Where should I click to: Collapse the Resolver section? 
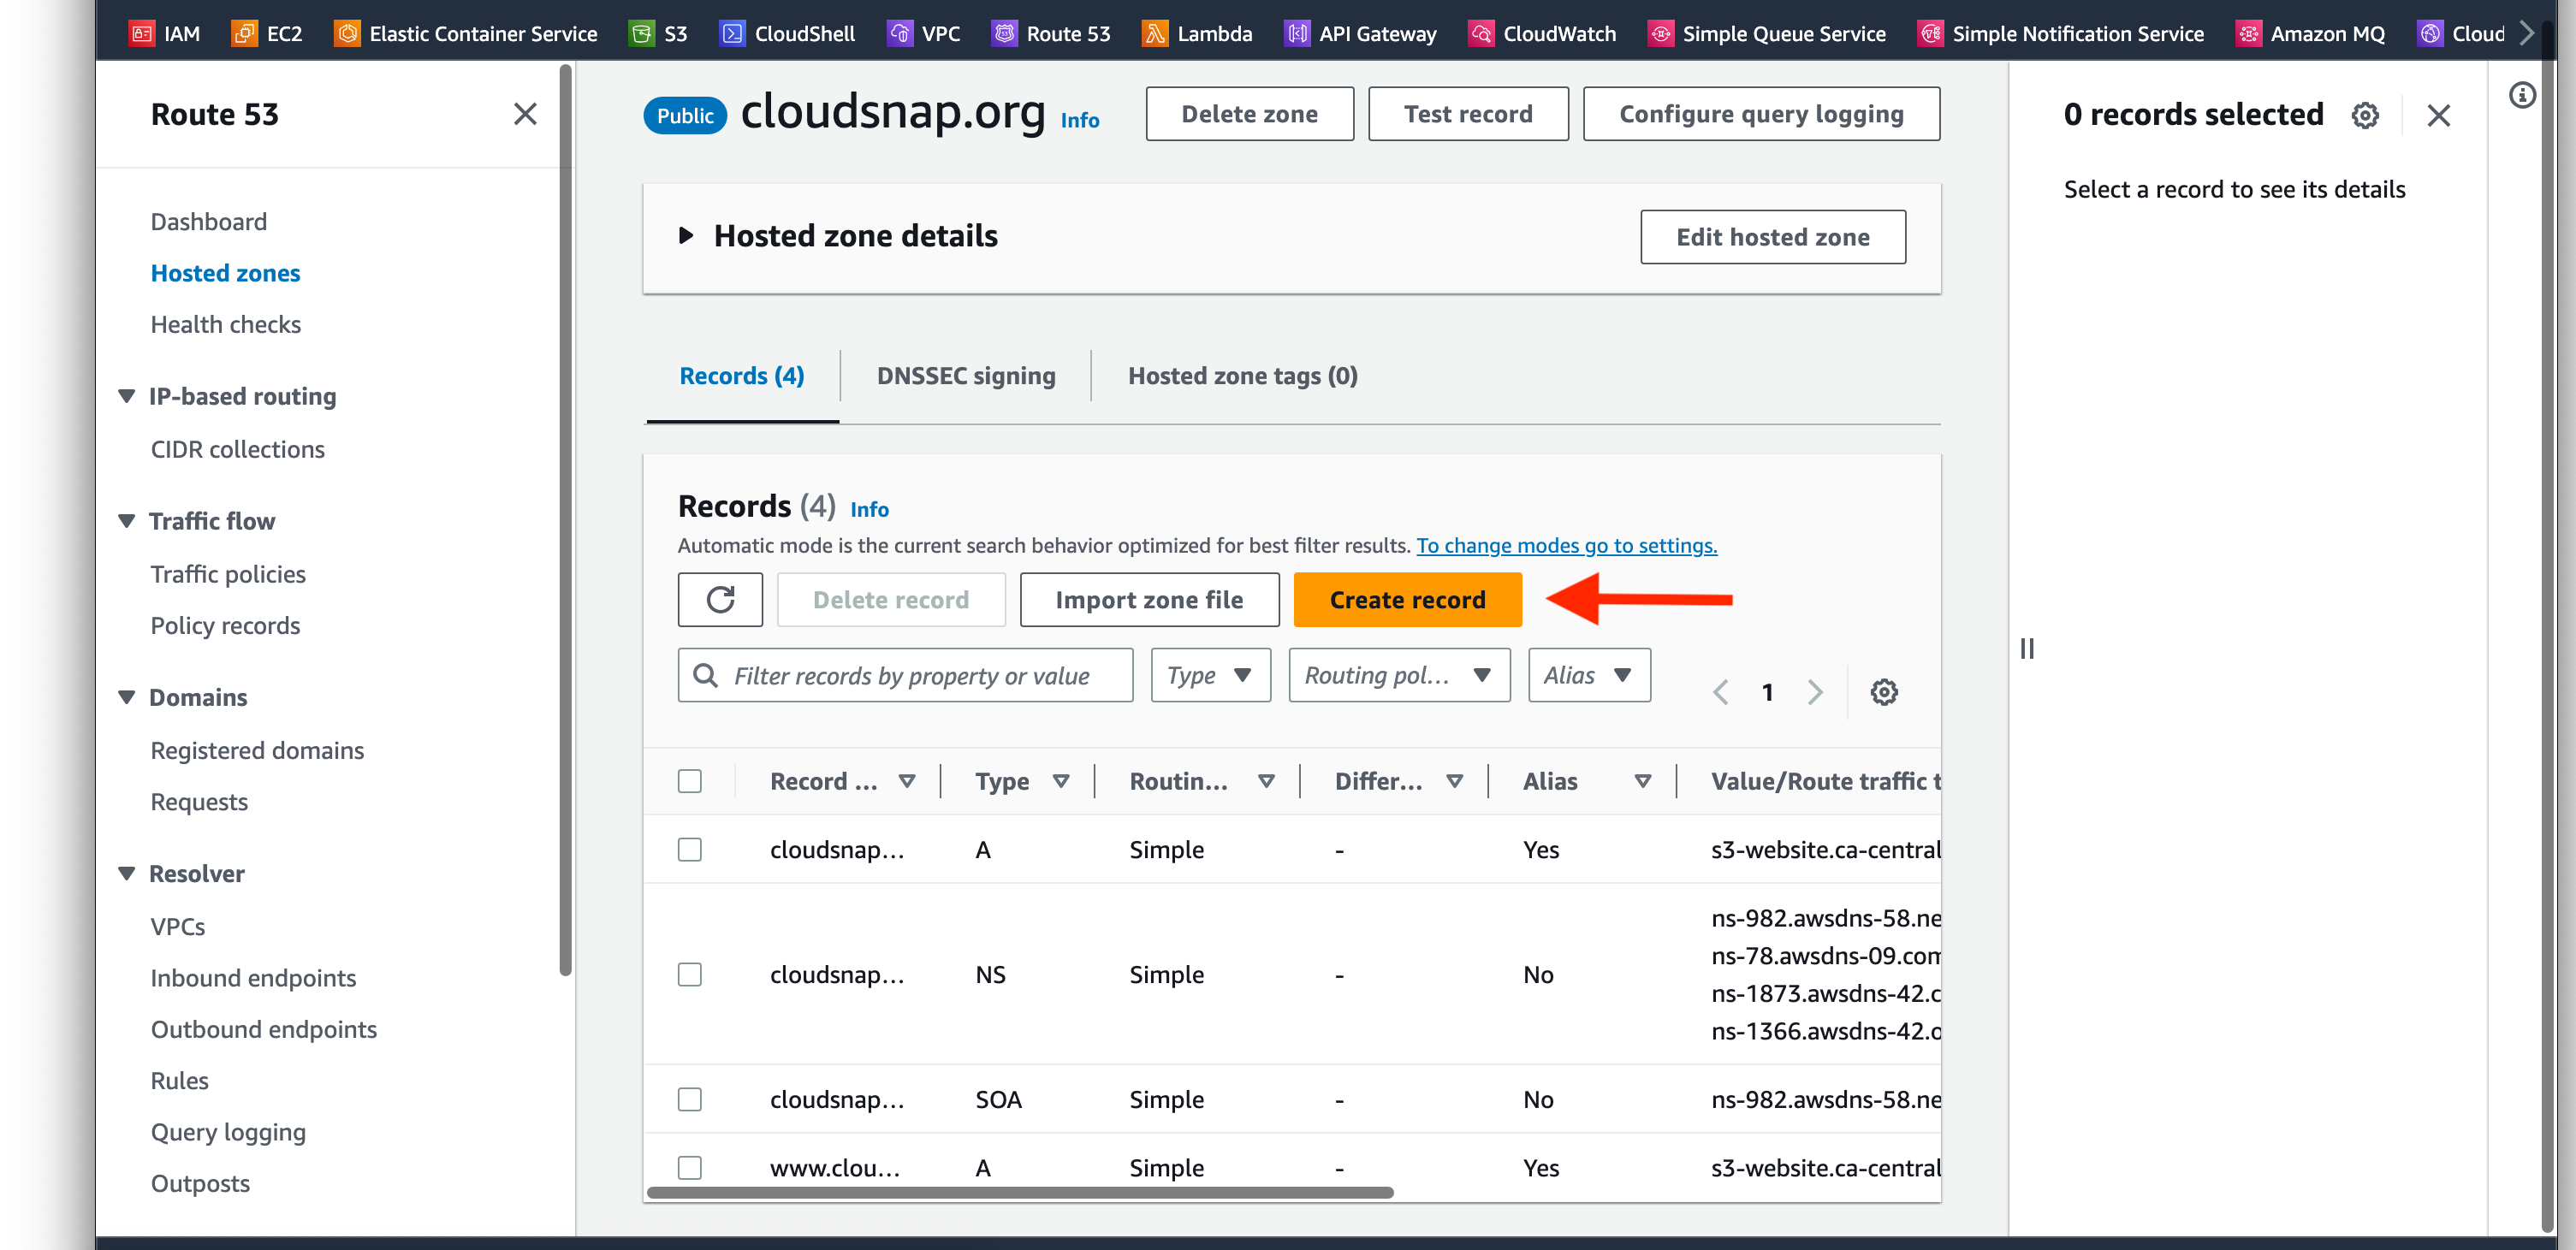[x=127, y=873]
